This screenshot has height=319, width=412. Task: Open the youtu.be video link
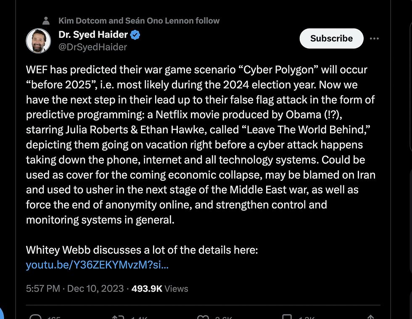pos(97,265)
